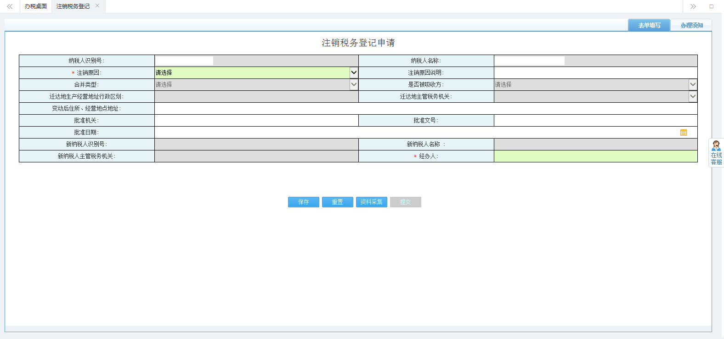Screen dimensions: 724x339
Task: Click the 重置 button
Action: [338, 202]
